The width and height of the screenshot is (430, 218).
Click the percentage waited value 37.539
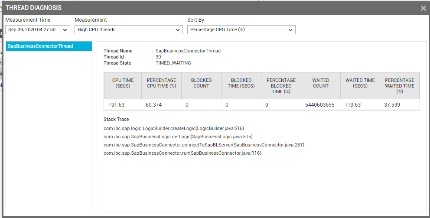[x=392, y=105]
